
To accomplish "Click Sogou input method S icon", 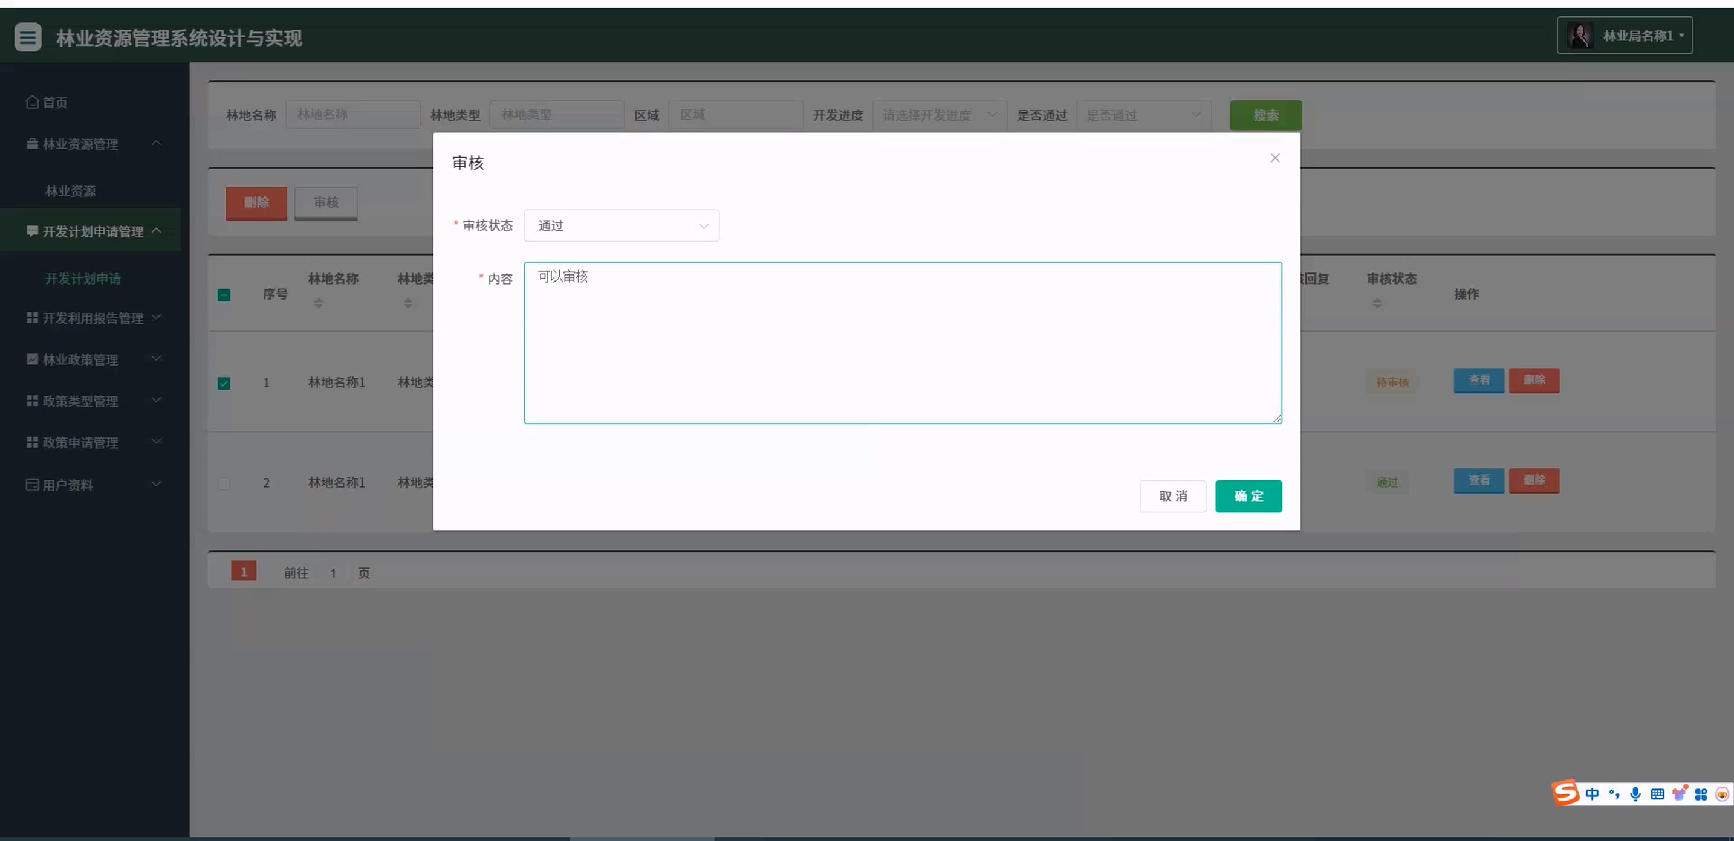I will 1566,793.
